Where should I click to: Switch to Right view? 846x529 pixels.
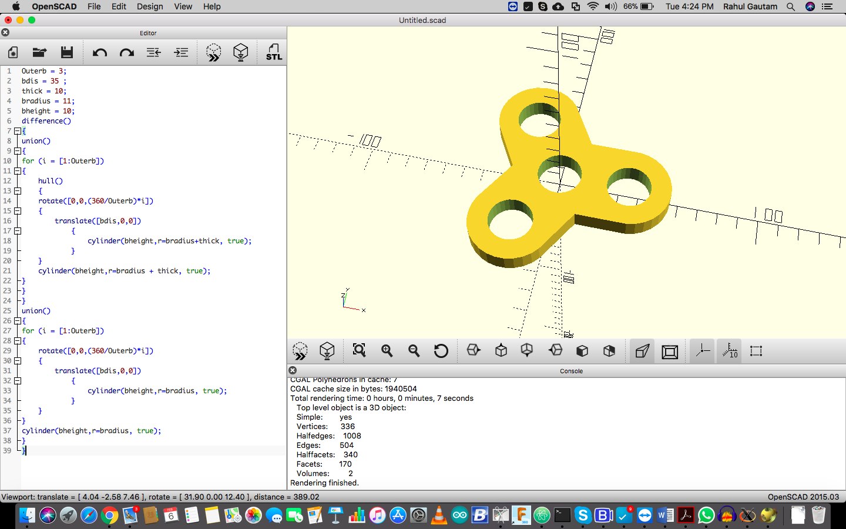tap(474, 351)
